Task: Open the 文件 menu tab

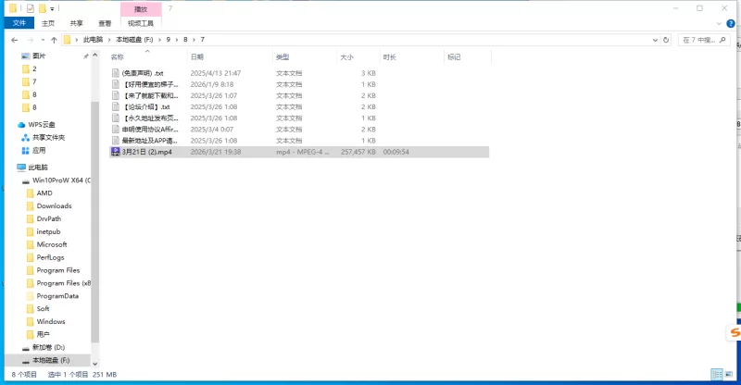Action: click(x=19, y=23)
